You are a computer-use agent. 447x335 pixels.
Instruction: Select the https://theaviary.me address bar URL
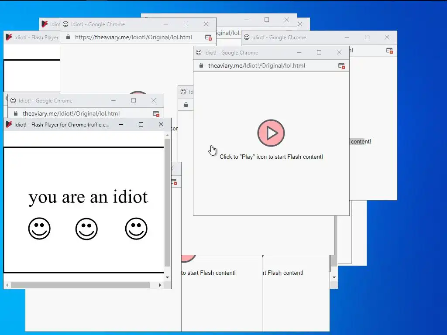pos(134,38)
